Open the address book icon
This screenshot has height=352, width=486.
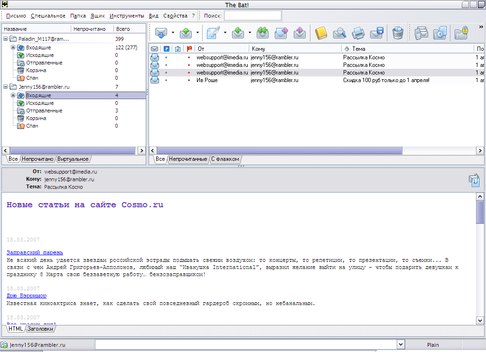[321, 33]
